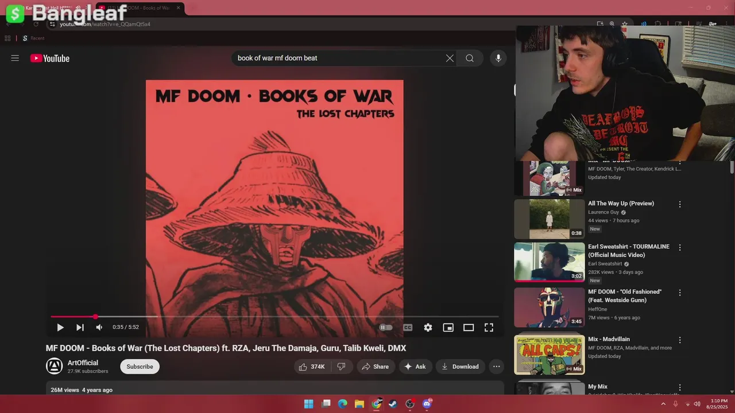The image size is (735, 413).
Task: Show hidden system tray icons
Action: 663,404
